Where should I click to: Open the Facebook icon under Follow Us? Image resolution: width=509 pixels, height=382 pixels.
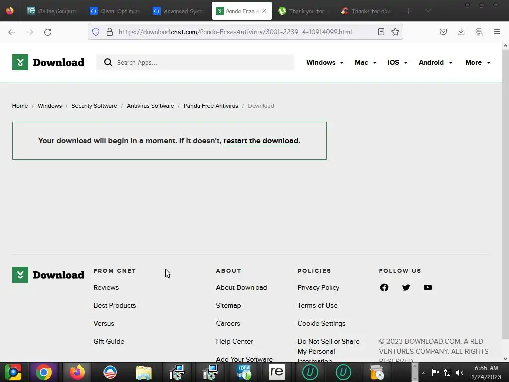click(x=384, y=287)
